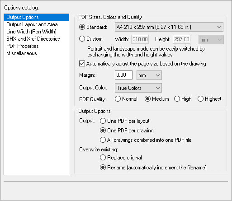232x201 pixels.
Task: Open the Margin units mm dropdown
Action: (x=149, y=75)
